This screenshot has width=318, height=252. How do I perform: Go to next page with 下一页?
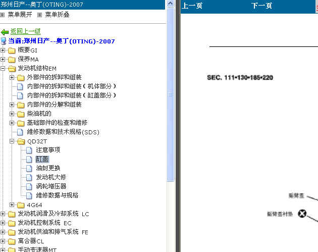coord(261,6)
